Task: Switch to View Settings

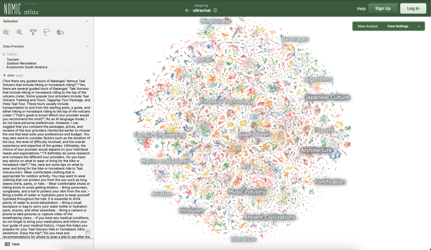Action: coord(397,26)
